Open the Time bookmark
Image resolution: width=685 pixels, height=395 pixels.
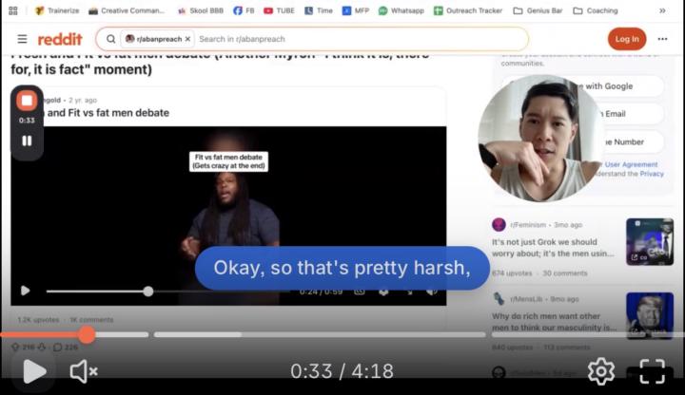coord(319,10)
